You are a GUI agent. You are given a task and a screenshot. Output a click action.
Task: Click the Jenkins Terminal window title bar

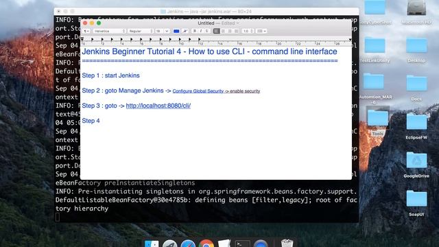pyautogui.click(x=206, y=12)
